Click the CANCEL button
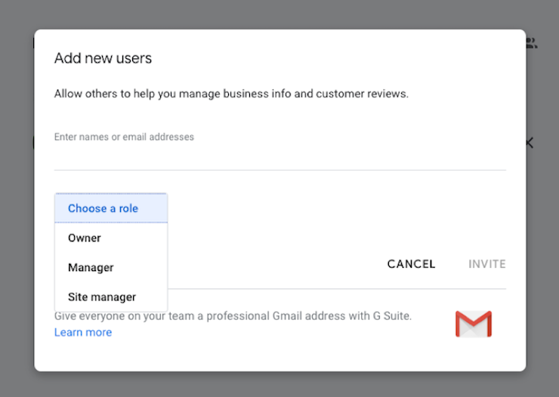Image resolution: width=559 pixels, height=397 pixels. pos(411,264)
